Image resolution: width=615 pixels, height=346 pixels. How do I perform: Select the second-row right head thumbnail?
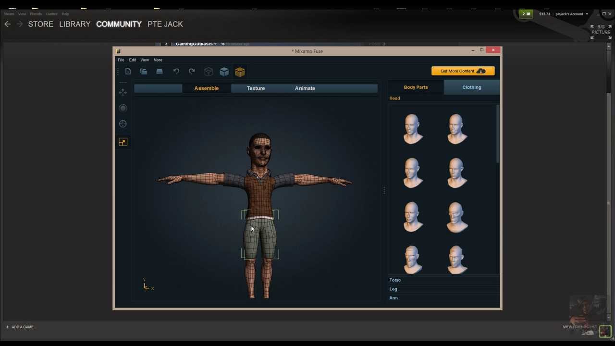click(456, 173)
